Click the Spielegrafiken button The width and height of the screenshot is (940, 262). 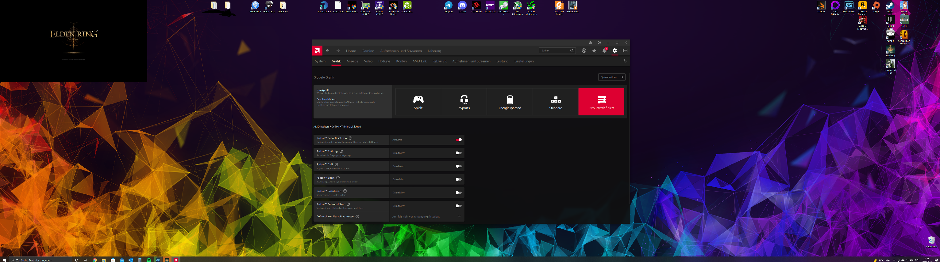tap(612, 77)
